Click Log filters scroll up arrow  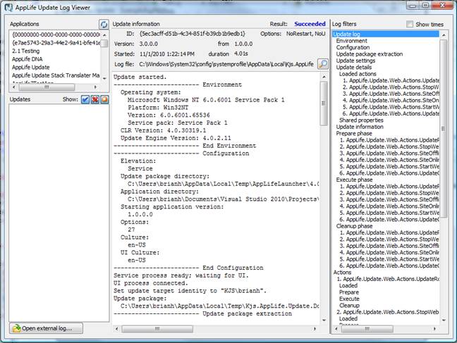click(444, 35)
